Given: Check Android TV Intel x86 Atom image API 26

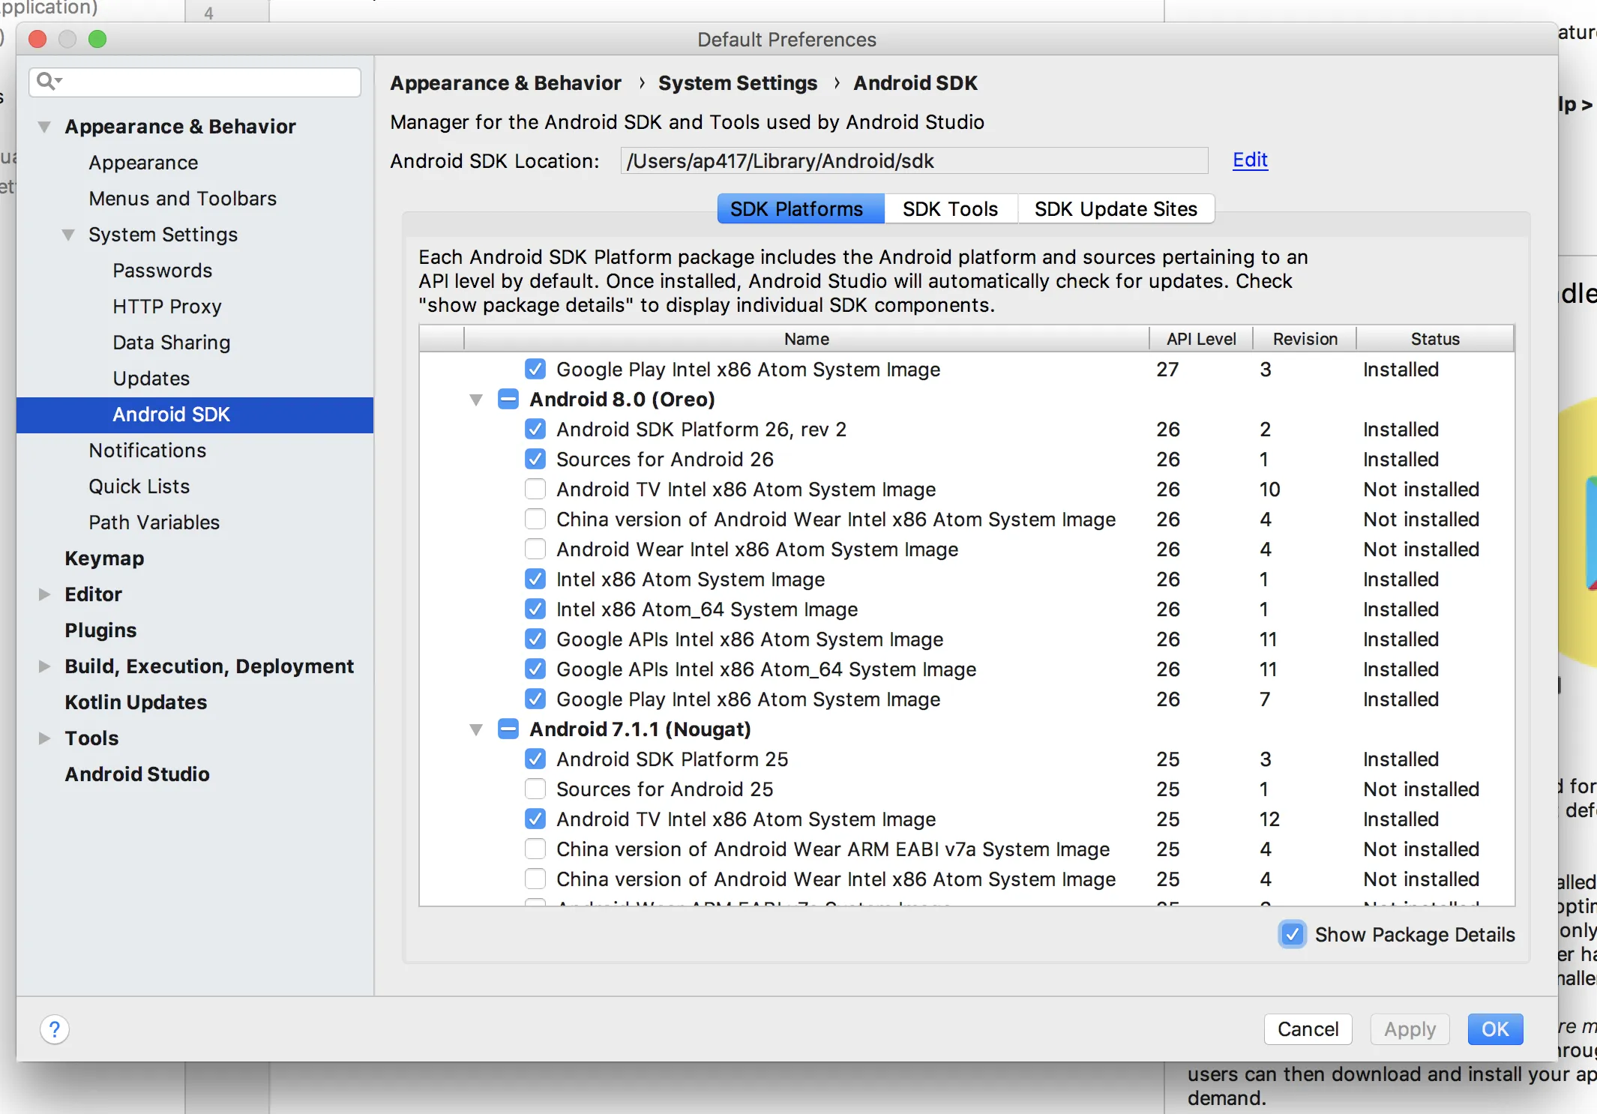Looking at the screenshot, I should 535,489.
